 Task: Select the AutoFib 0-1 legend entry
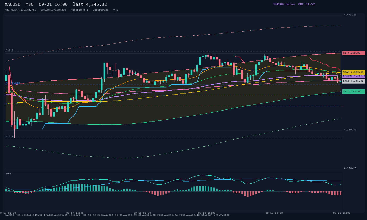click(x=79, y=10)
